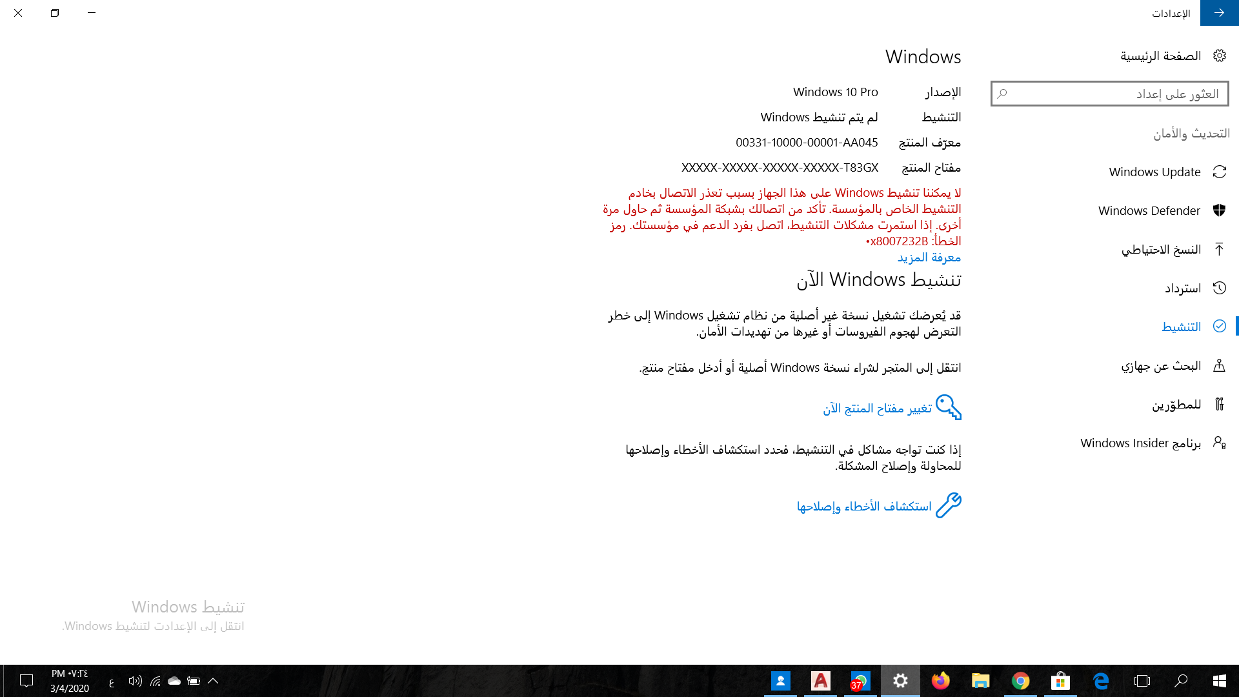Image resolution: width=1239 pixels, height=697 pixels.
Task: Click the Arabic 'ع' input language indicator
Action: tap(112, 682)
